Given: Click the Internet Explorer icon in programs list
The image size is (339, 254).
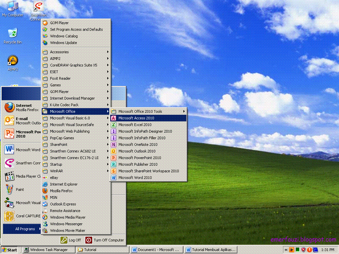Looking at the screenshot, I should (x=45, y=184).
